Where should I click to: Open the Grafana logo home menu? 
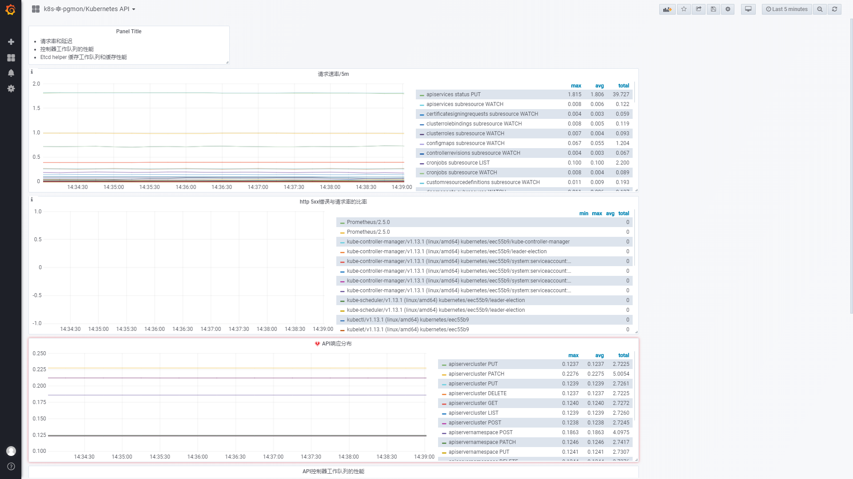coord(11,9)
